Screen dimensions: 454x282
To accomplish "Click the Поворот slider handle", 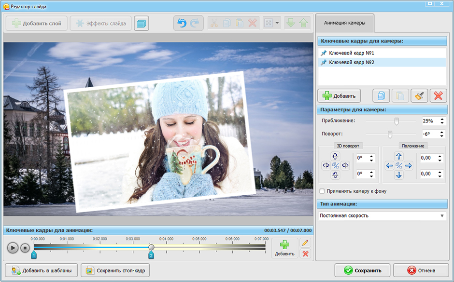I will coord(390,134).
